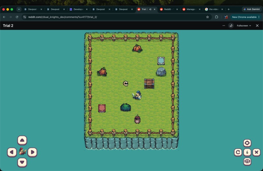Switch knight using the red knight icon
Image resolution: width=263 pixels, height=171 pixels.
point(22,151)
